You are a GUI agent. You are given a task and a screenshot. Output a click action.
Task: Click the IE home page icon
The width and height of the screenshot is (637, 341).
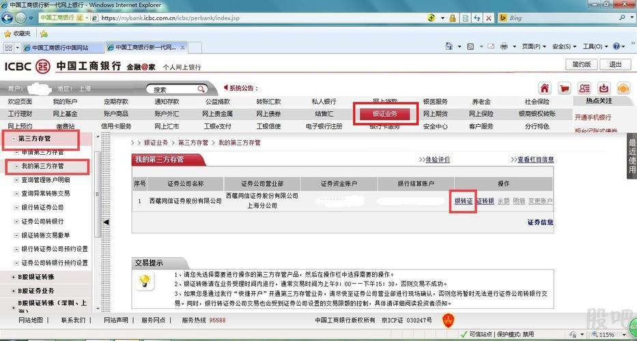click(x=449, y=46)
